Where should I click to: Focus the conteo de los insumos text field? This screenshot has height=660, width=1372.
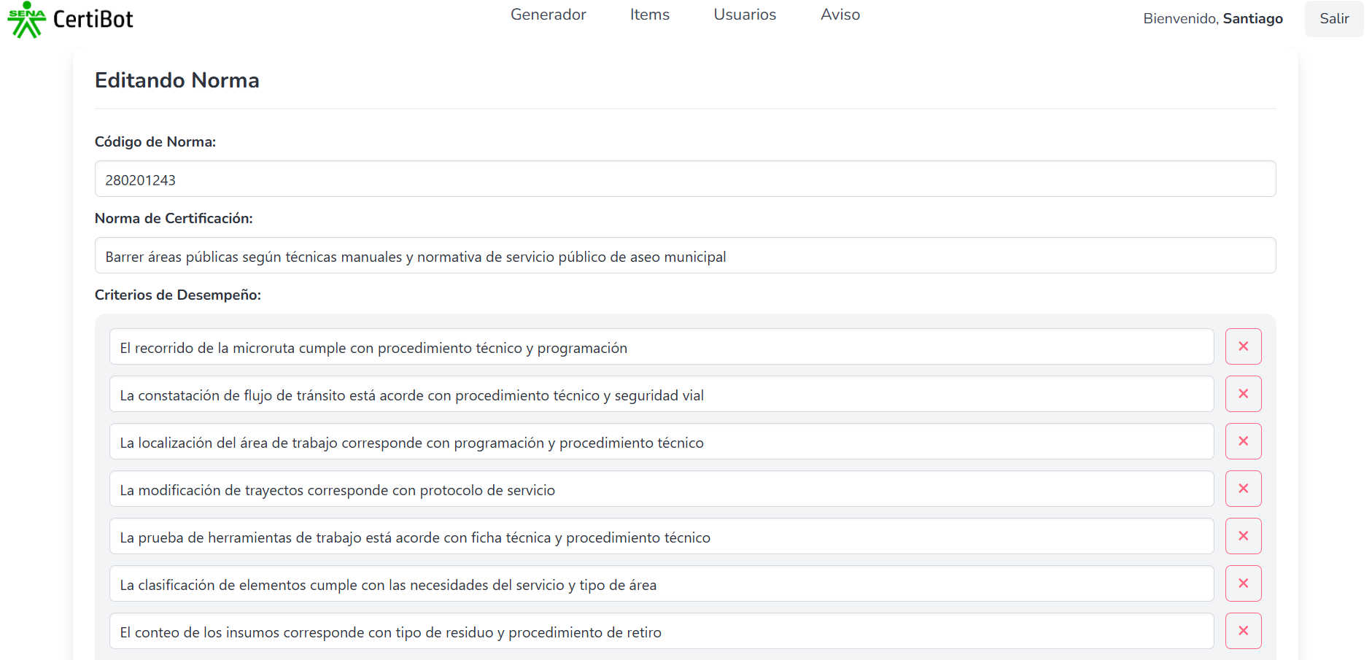pos(661,632)
